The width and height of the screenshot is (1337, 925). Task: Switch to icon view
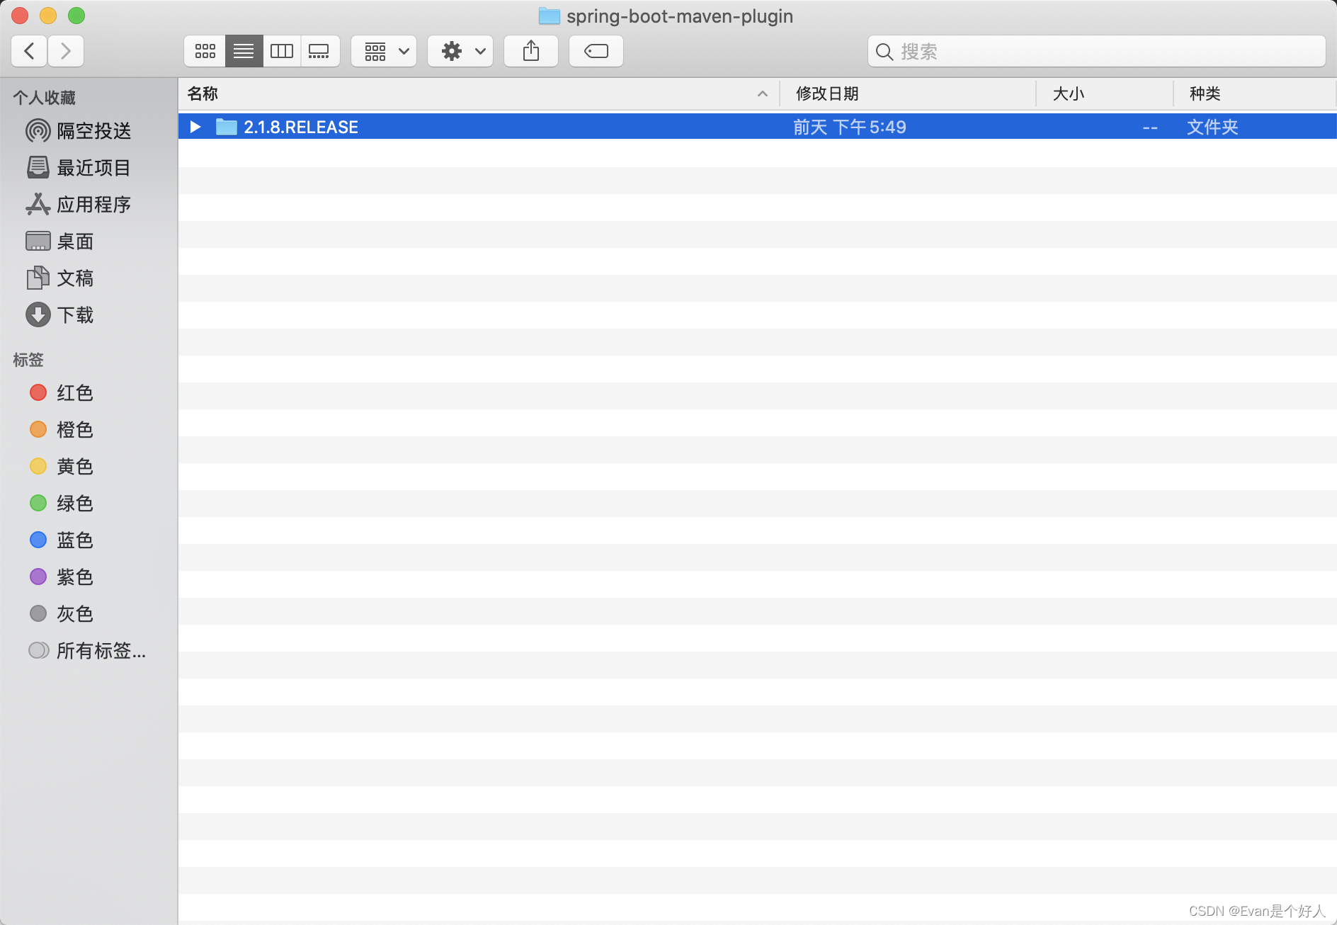205,51
